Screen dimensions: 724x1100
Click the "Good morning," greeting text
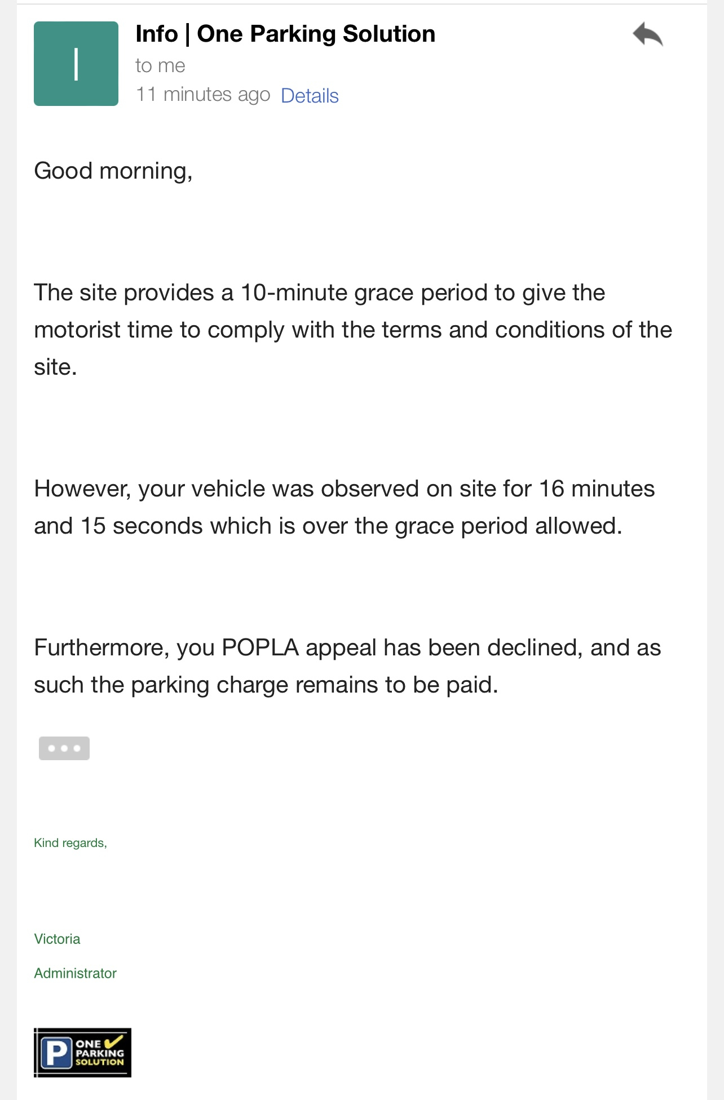click(x=113, y=171)
